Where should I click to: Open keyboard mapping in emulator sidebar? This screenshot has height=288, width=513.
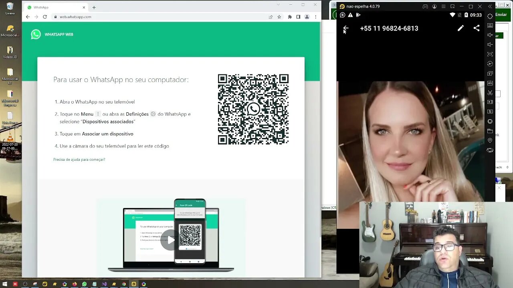click(x=490, y=25)
